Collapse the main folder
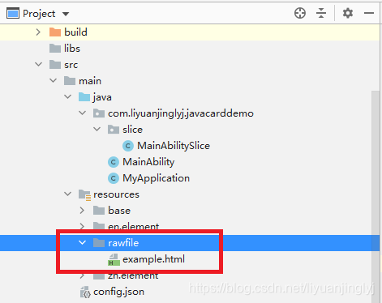382x303 pixels. pyautogui.click(x=54, y=80)
